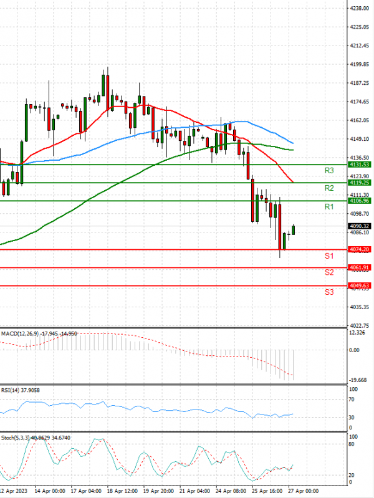
Task: Click the S2 support label
Action: [x=329, y=272]
